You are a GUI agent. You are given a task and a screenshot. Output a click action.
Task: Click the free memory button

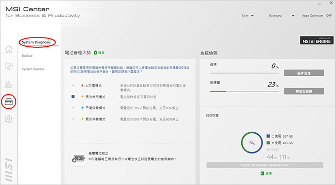point(304,91)
